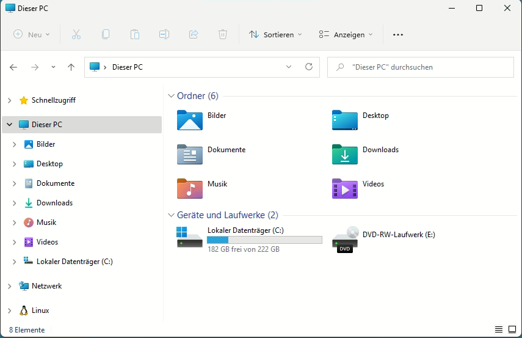Select Downloads label in sidebar tree
The width and height of the screenshot is (522, 338).
coord(54,203)
